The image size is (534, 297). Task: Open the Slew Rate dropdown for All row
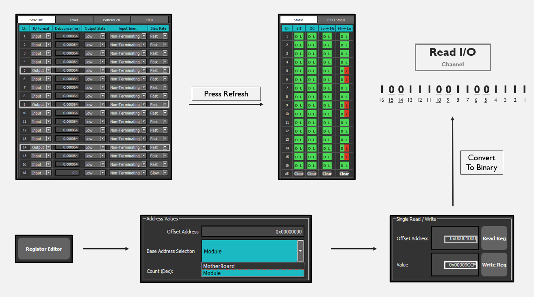click(165, 173)
